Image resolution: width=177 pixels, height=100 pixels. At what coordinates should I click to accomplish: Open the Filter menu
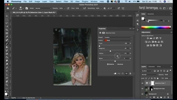pos(66,1)
